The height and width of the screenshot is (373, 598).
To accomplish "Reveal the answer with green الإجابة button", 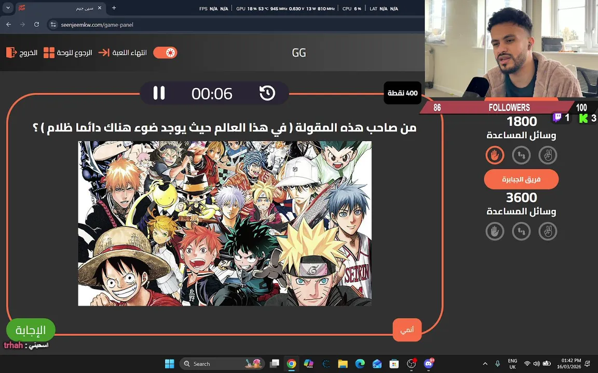I will (x=31, y=330).
